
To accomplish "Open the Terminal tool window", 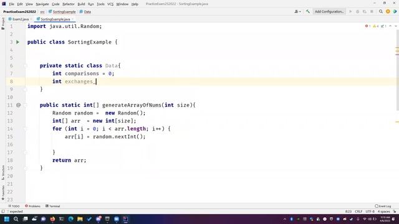I will (52, 206).
